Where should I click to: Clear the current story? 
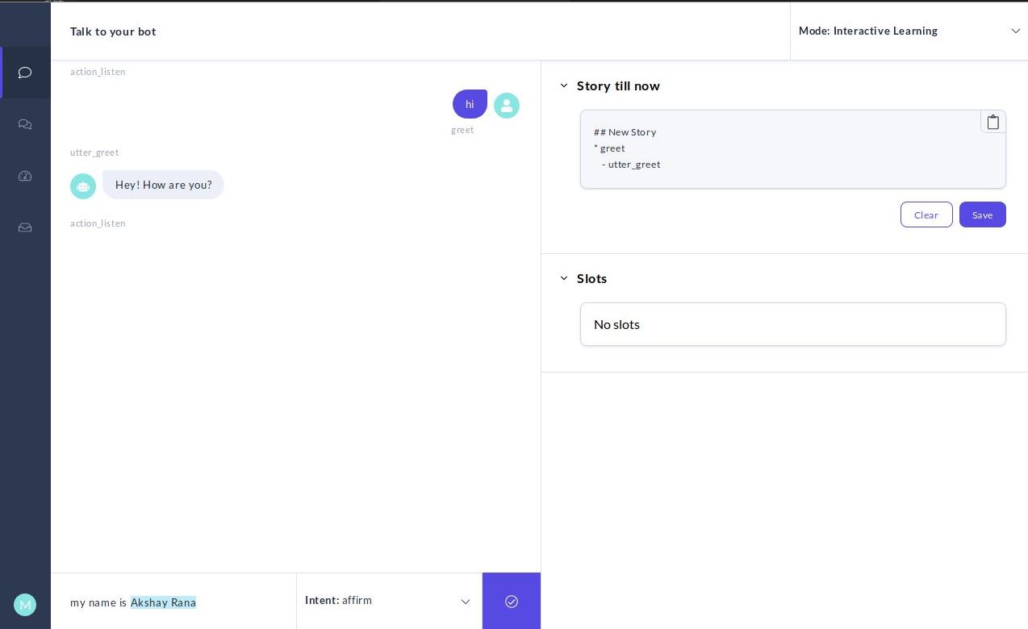point(926,215)
